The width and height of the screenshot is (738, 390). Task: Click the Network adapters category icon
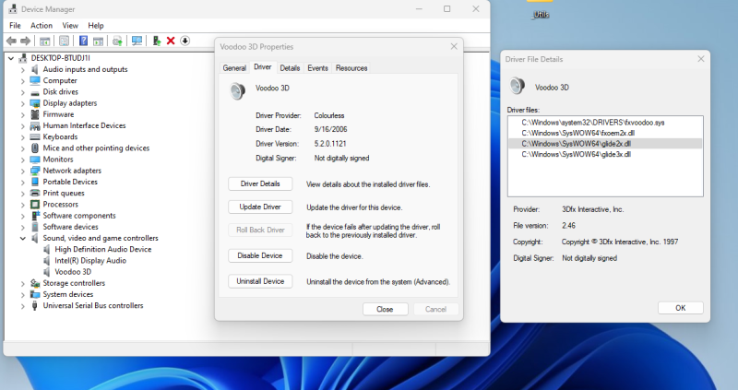point(35,171)
